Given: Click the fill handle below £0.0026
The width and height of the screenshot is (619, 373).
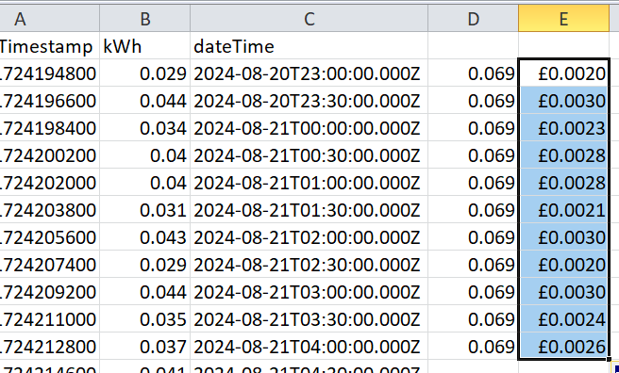Looking at the screenshot, I should click(610, 359).
